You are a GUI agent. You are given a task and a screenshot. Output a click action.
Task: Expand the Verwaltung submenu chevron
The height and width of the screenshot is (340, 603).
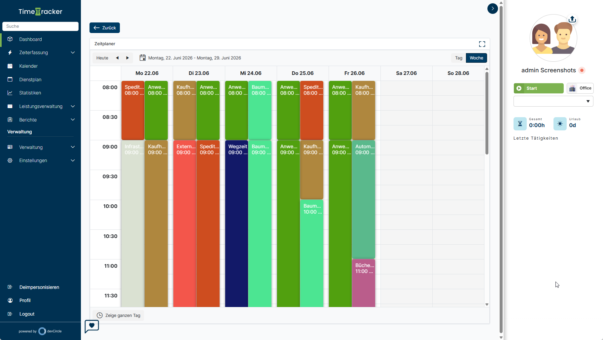coord(73,147)
